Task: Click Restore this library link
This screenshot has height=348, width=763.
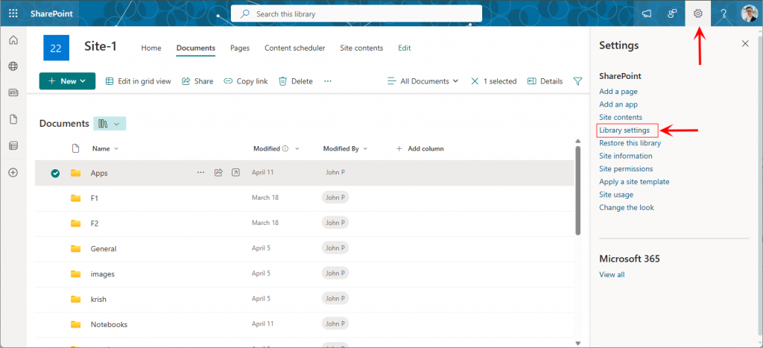Action: pyautogui.click(x=630, y=143)
